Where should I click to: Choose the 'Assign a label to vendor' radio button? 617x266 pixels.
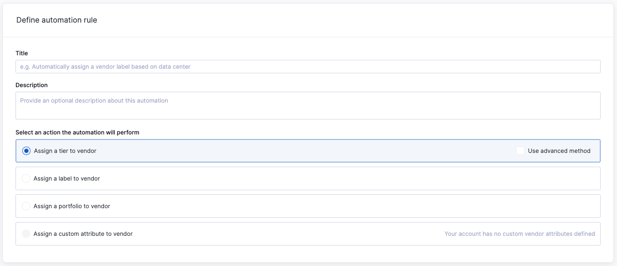click(x=26, y=178)
